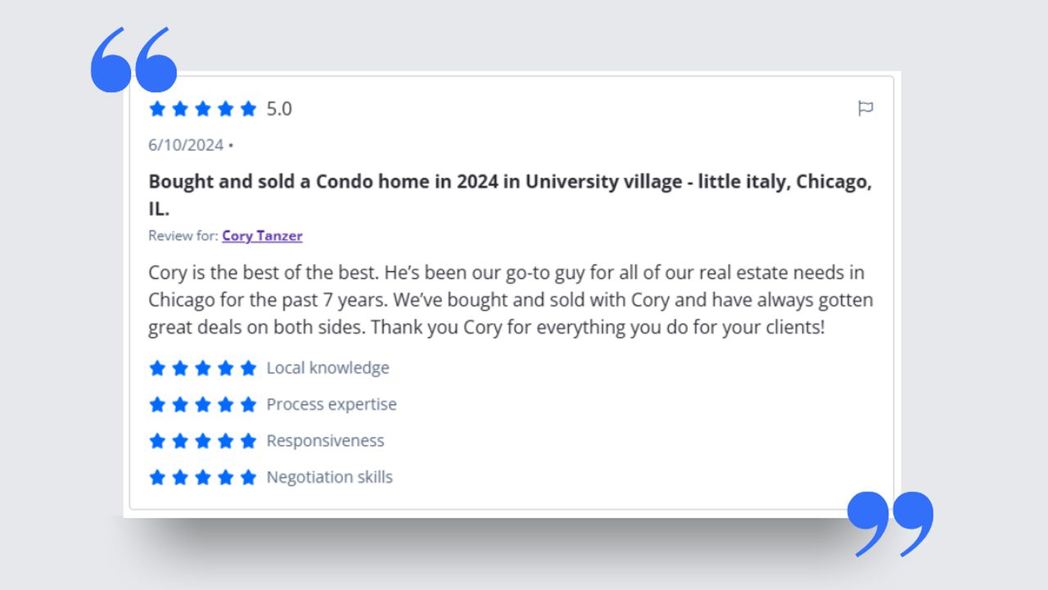The width and height of the screenshot is (1048, 590).
Task: Click the "Review for:" label text
Action: (x=183, y=236)
